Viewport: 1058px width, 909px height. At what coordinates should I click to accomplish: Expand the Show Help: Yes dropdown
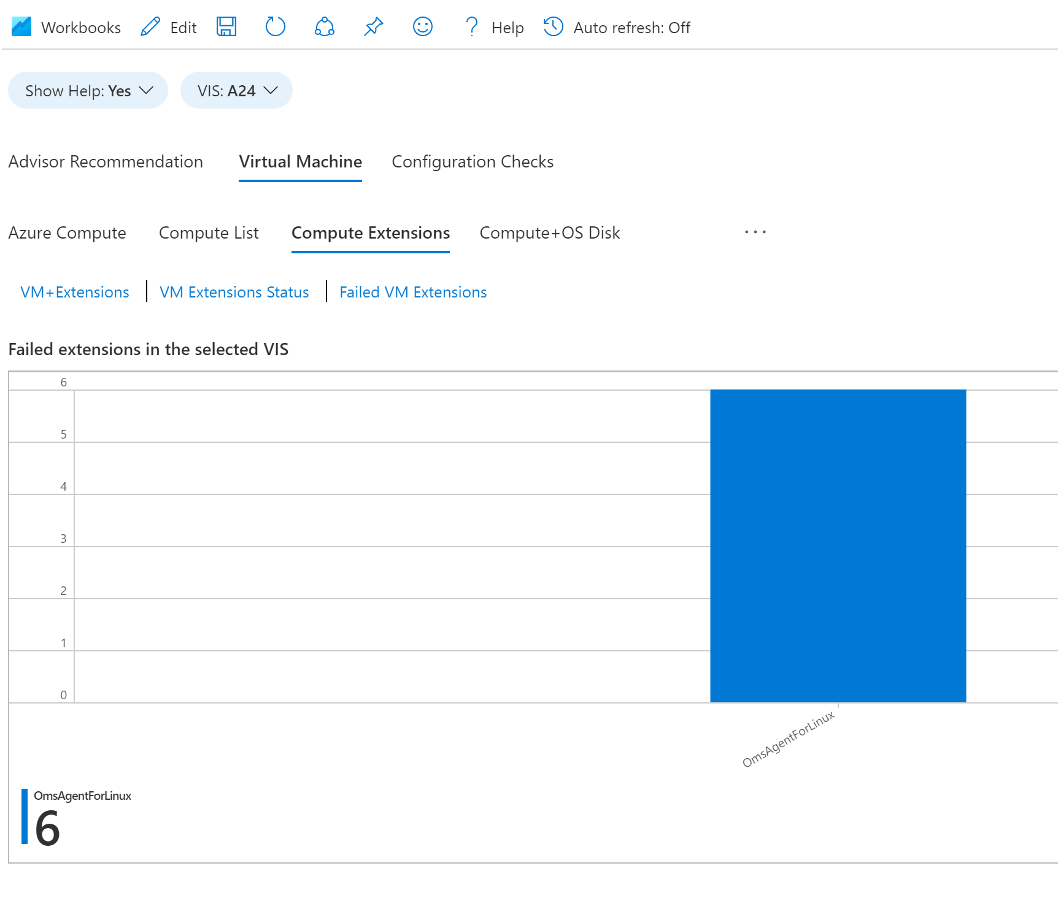[x=88, y=90]
